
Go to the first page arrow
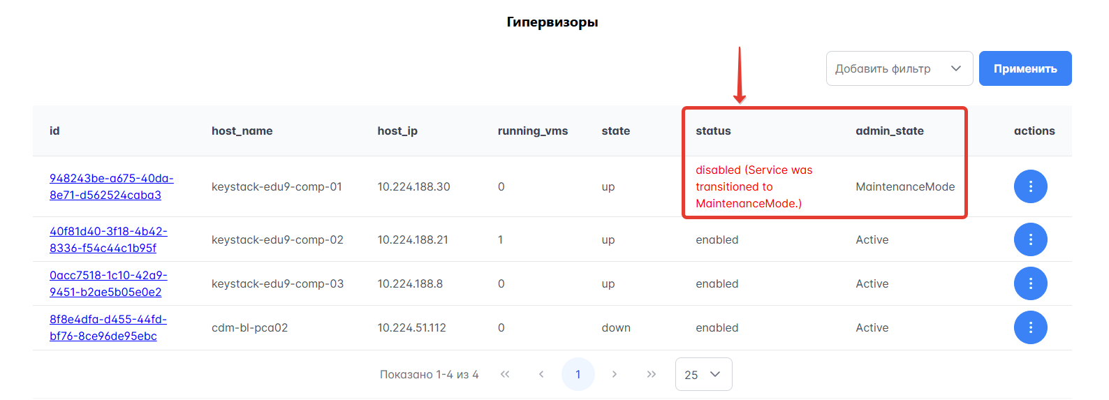(x=505, y=374)
